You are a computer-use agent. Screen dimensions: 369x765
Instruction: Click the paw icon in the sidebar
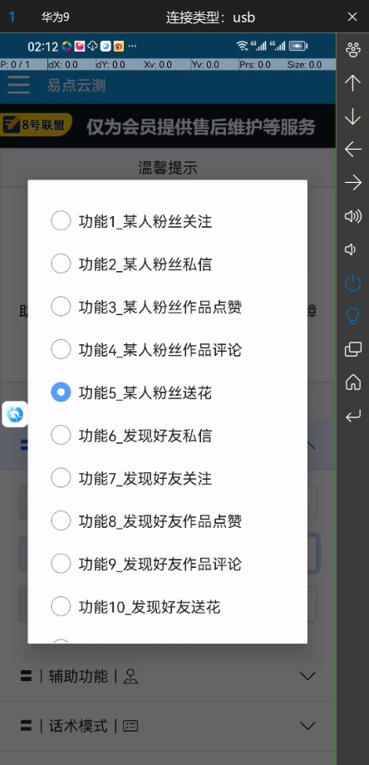point(352,50)
